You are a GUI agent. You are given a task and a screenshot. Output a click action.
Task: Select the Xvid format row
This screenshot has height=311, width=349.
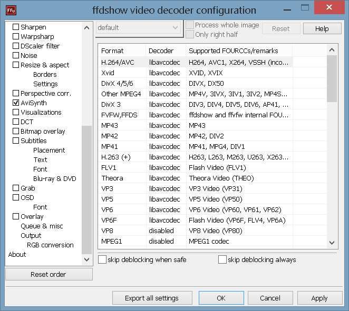(x=196, y=73)
